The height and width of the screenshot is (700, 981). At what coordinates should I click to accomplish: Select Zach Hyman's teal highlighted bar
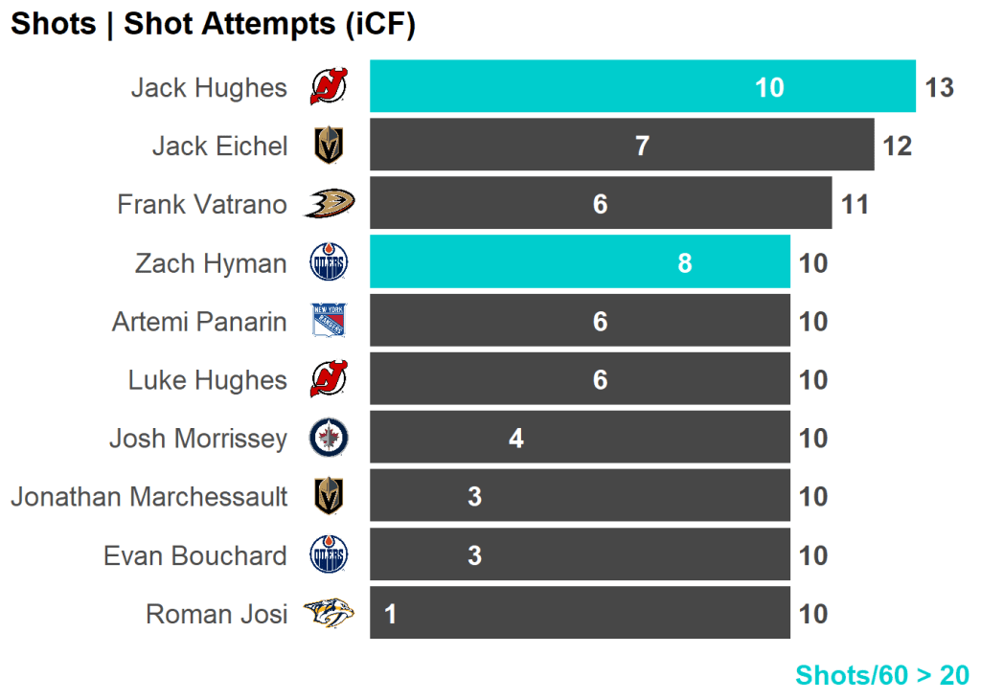click(x=579, y=262)
